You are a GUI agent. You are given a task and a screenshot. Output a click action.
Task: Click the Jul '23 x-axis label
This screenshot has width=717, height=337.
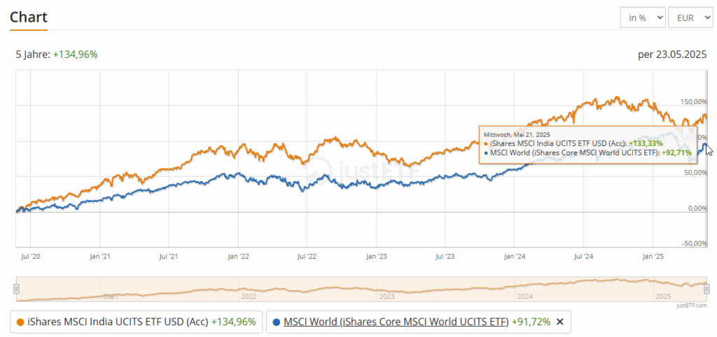coord(445,257)
